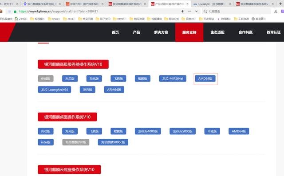Expand the address bar chevron dropdown
Screen dimensions: 284x176
point(197,11)
